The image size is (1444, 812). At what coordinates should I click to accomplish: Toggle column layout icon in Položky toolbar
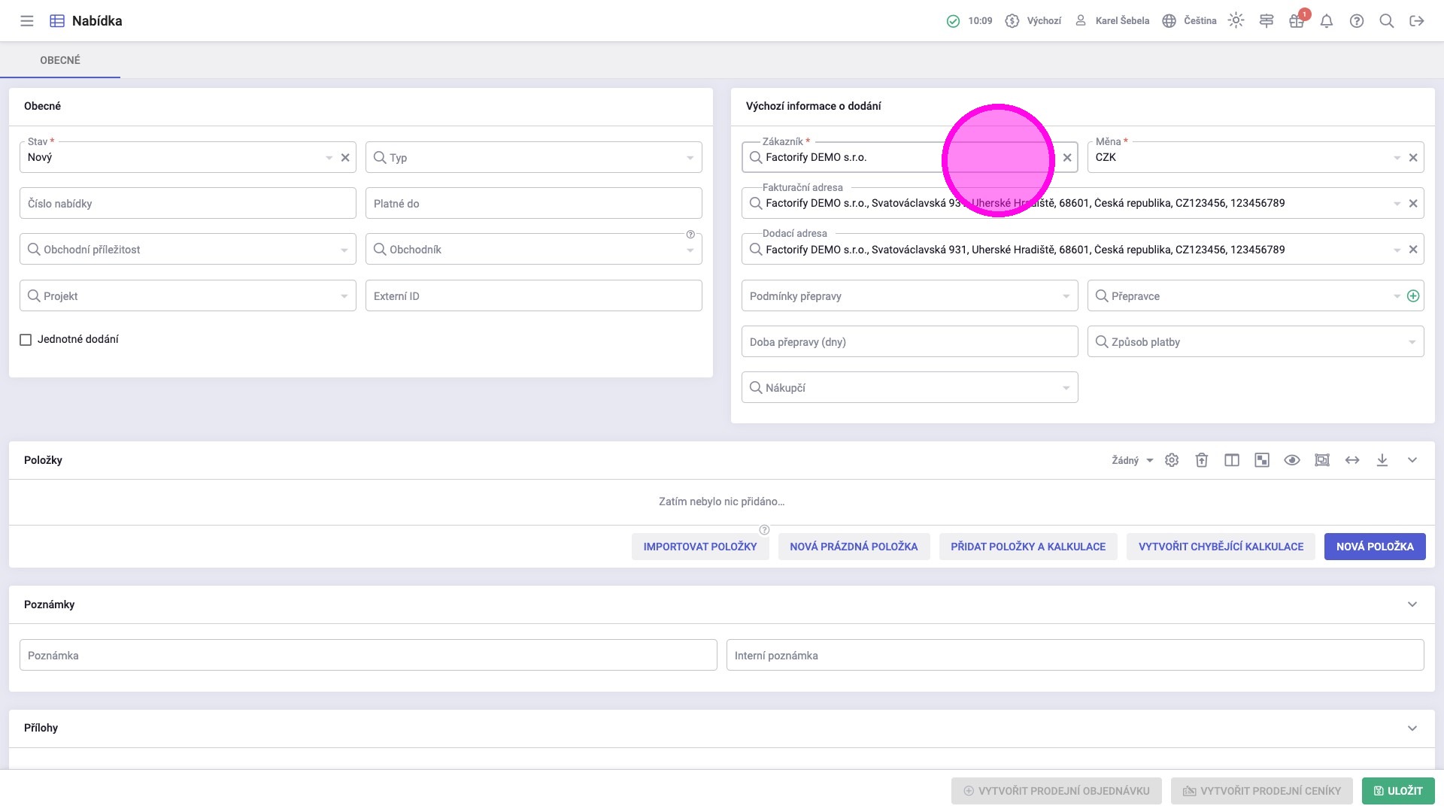pos(1232,460)
